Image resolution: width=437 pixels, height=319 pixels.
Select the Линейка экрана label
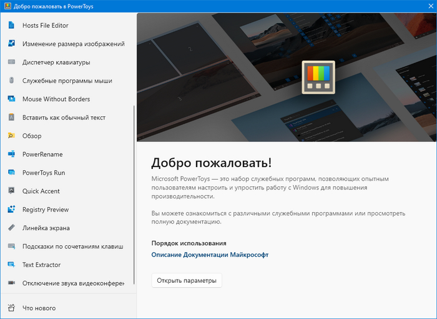pos(46,228)
